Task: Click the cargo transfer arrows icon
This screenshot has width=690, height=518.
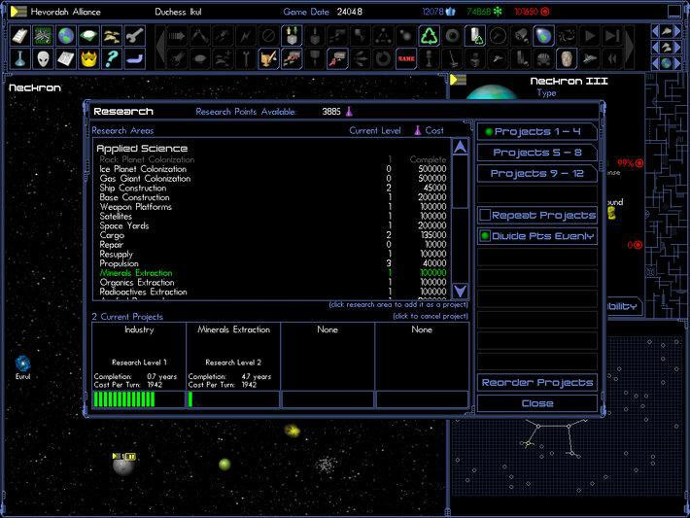Action: 292,36
